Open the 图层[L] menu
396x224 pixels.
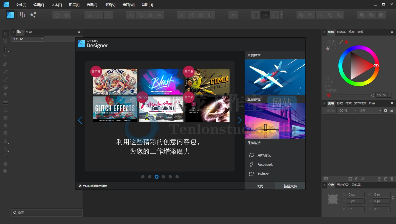pyautogui.click(x=74, y=5)
